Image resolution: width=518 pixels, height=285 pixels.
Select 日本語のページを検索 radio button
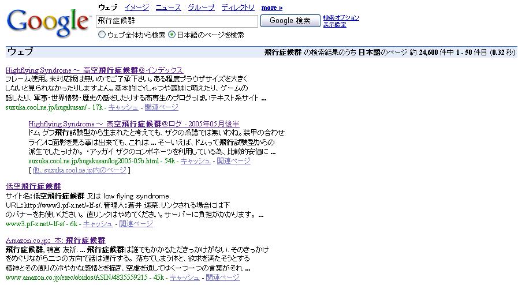click(x=172, y=34)
